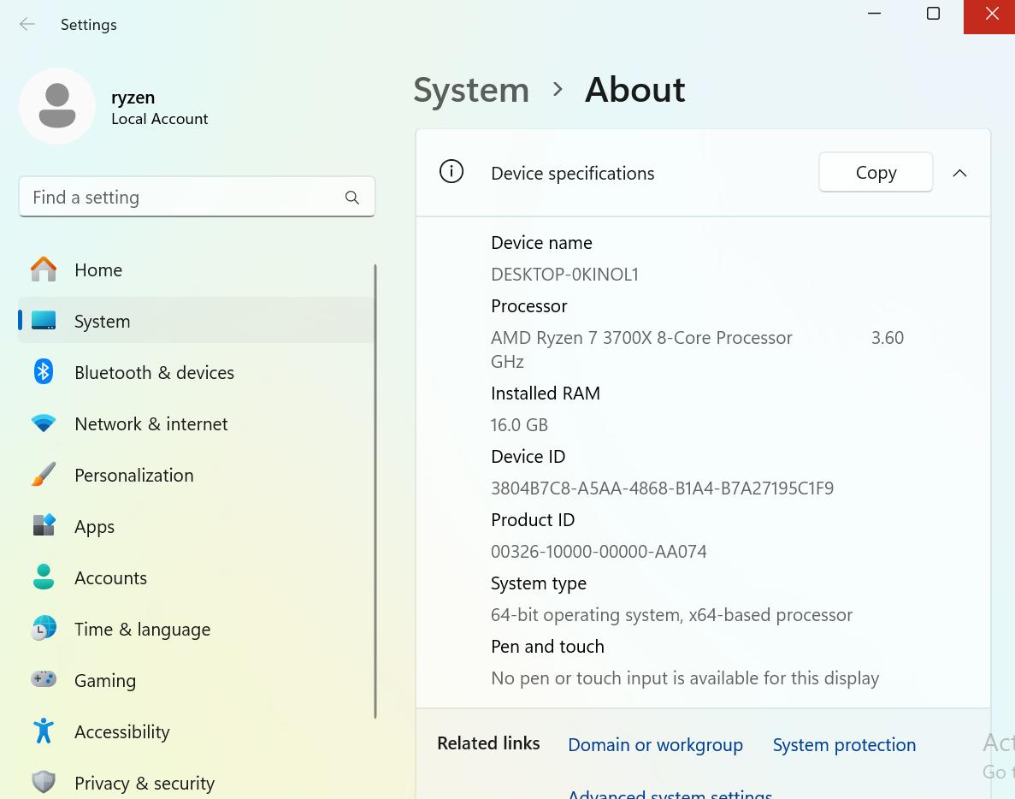
Task: Copy the device specifications
Action: point(876,172)
